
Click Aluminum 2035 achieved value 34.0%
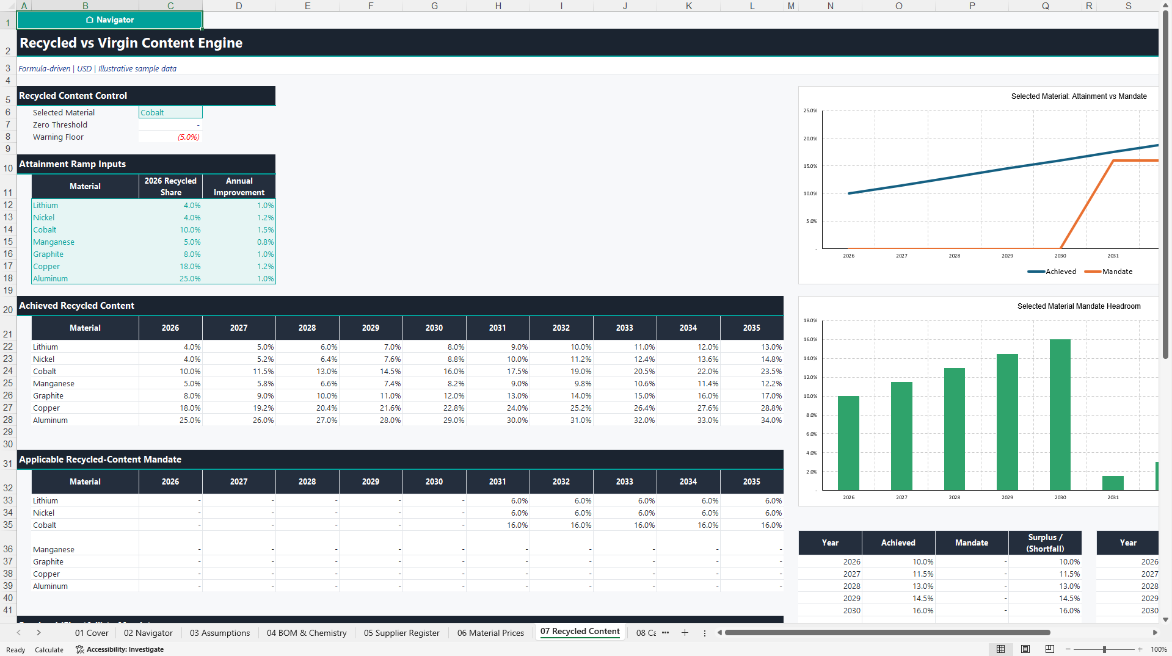pos(752,420)
